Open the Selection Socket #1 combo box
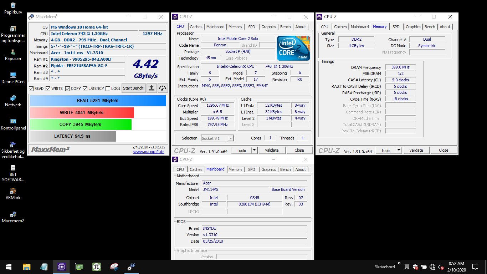This screenshot has height=274, width=487. (x=217, y=138)
